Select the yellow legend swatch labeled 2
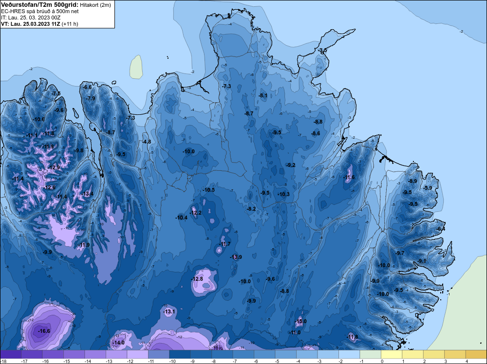Screen dimensions: 487x364 [433, 354]
